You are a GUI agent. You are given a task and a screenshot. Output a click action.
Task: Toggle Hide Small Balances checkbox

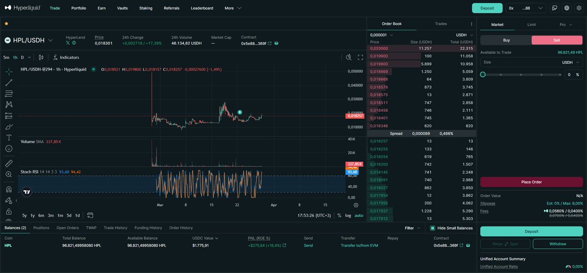pos(432,228)
